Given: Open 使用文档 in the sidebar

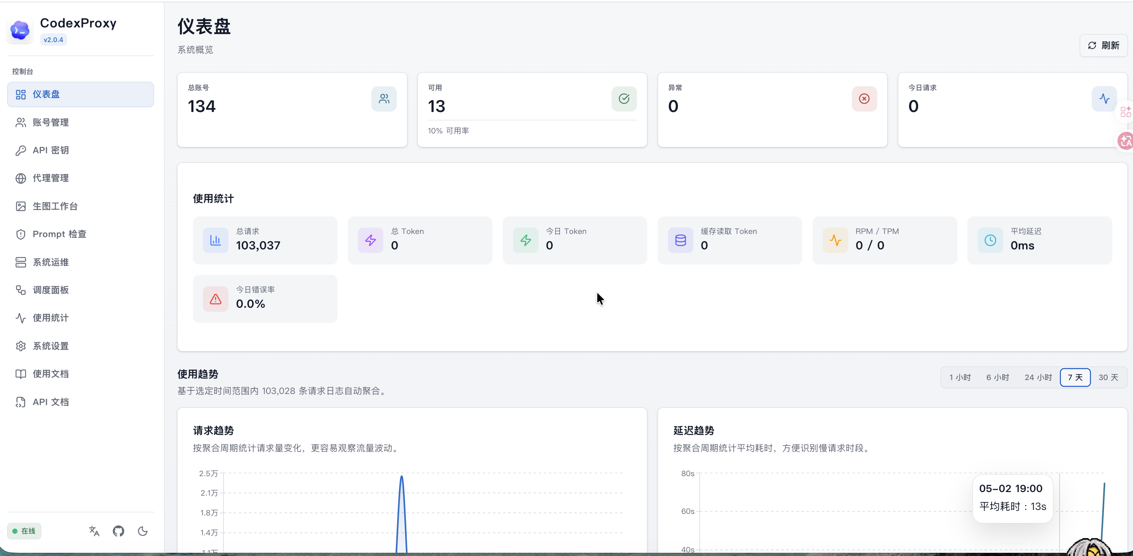Looking at the screenshot, I should coord(81,374).
